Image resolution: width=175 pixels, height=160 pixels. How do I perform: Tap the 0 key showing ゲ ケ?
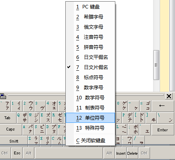[122, 106]
